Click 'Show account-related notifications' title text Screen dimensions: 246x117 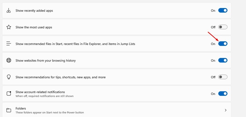coord(40,92)
